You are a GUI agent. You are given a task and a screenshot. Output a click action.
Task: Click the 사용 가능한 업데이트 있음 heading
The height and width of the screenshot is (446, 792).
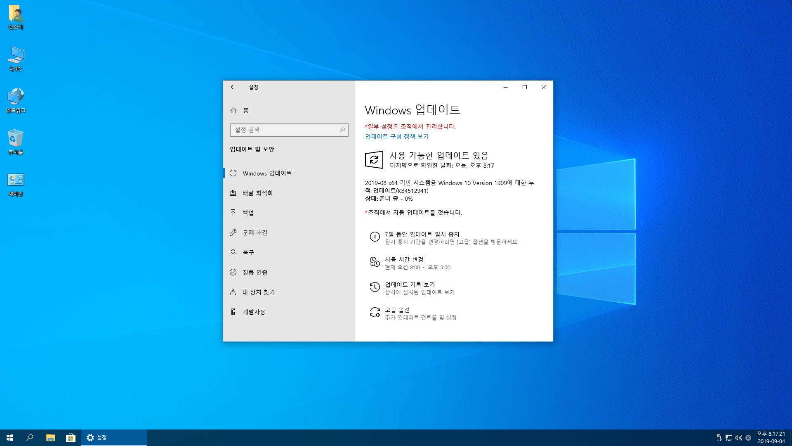coord(439,155)
